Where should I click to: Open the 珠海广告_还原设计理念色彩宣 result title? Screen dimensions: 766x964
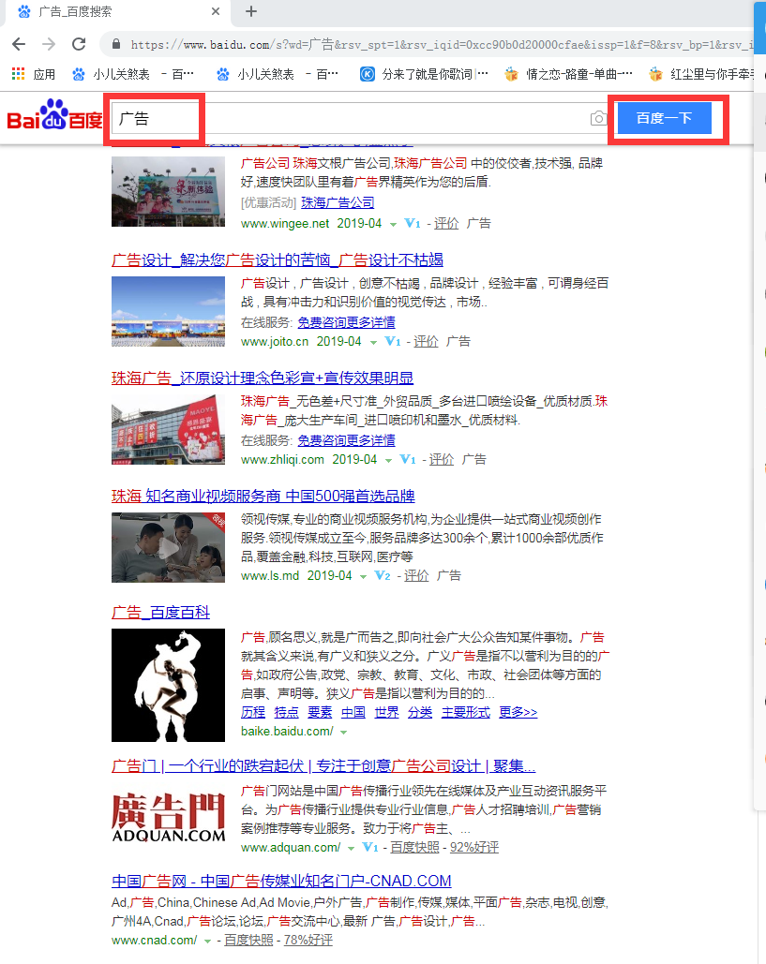263,378
